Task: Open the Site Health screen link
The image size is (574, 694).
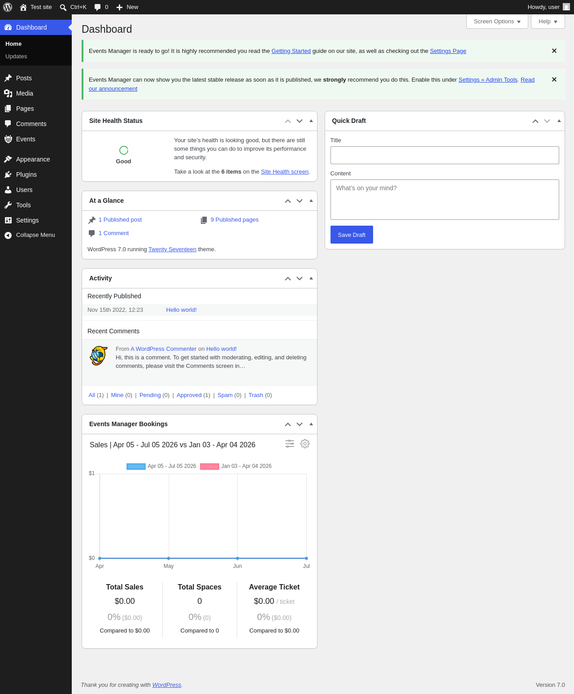Action: pyautogui.click(x=285, y=172)
